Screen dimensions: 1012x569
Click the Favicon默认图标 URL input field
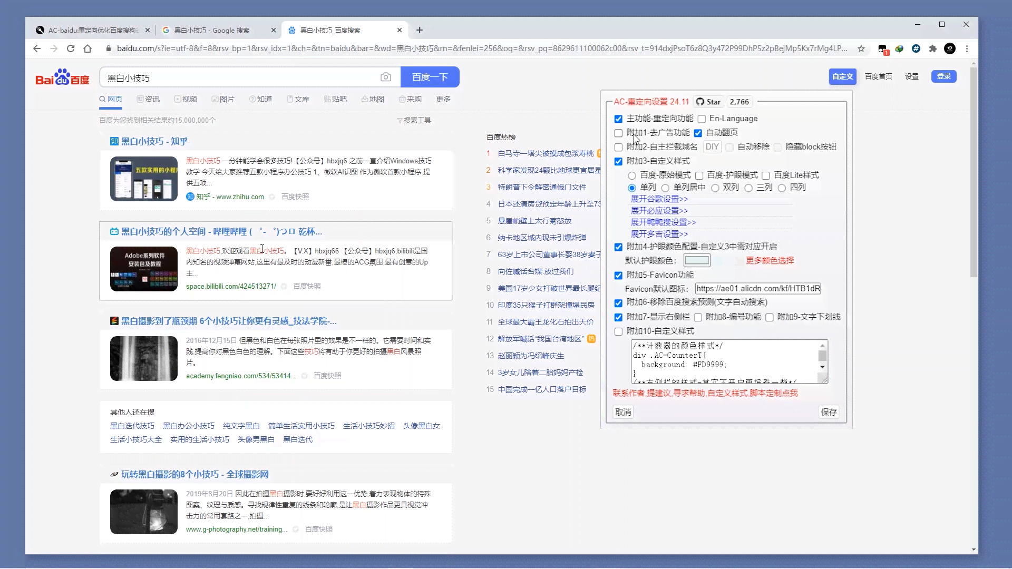(758, 289)
